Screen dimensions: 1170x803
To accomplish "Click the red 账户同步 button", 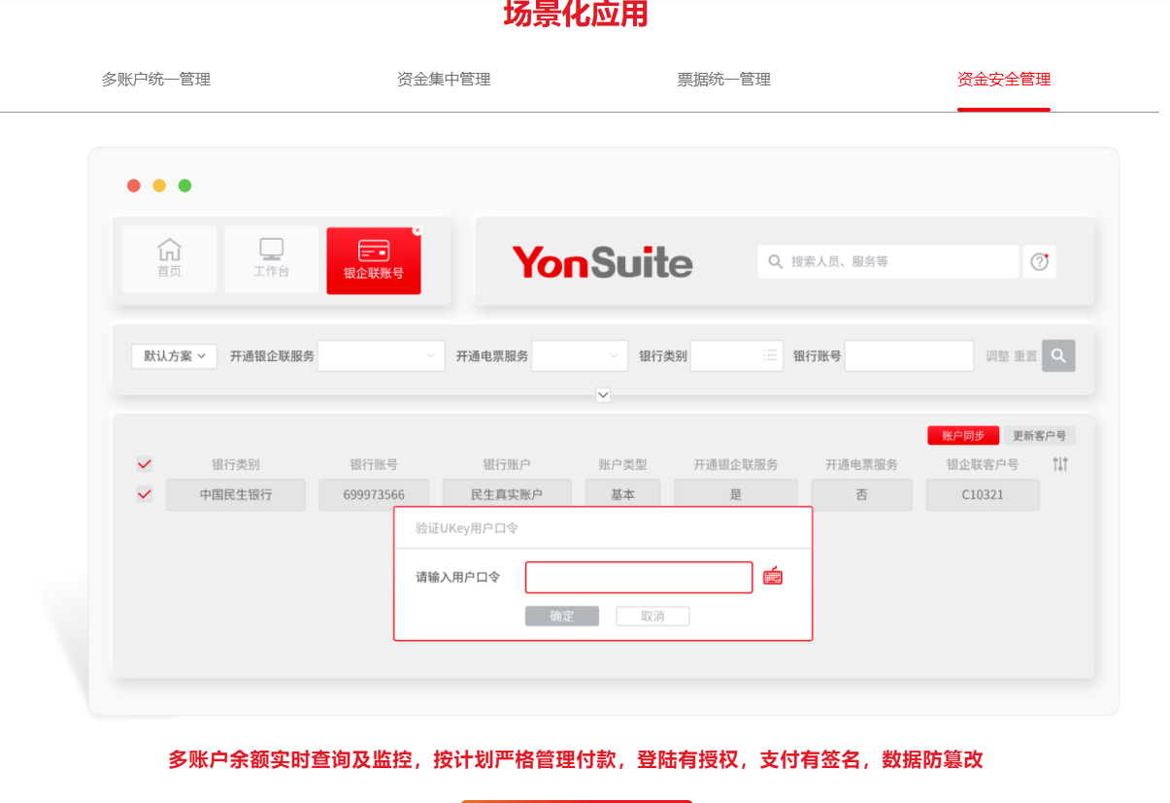I will point(962,436).
